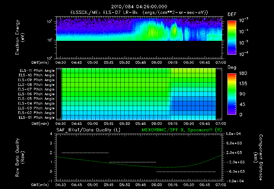Click the ELS-04 Pitch Angle row label
The height and width of the screenshot is (189, 274).
(36, 104)
